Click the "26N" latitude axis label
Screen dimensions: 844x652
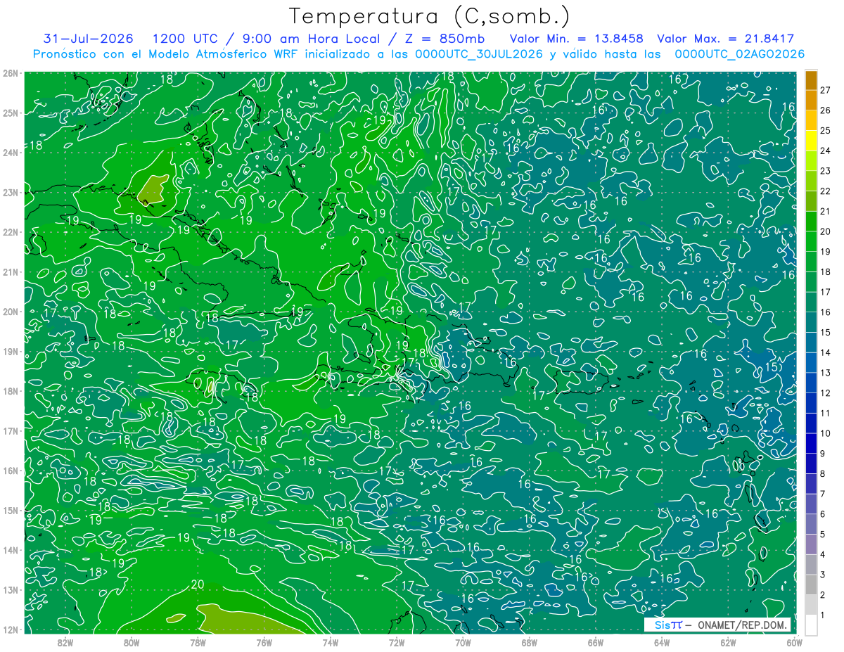[11, 73]
